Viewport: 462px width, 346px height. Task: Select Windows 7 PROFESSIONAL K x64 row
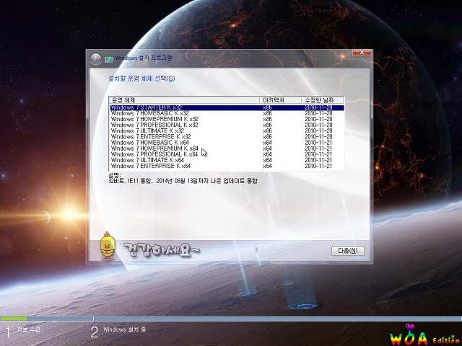click(x=227, y=154)
